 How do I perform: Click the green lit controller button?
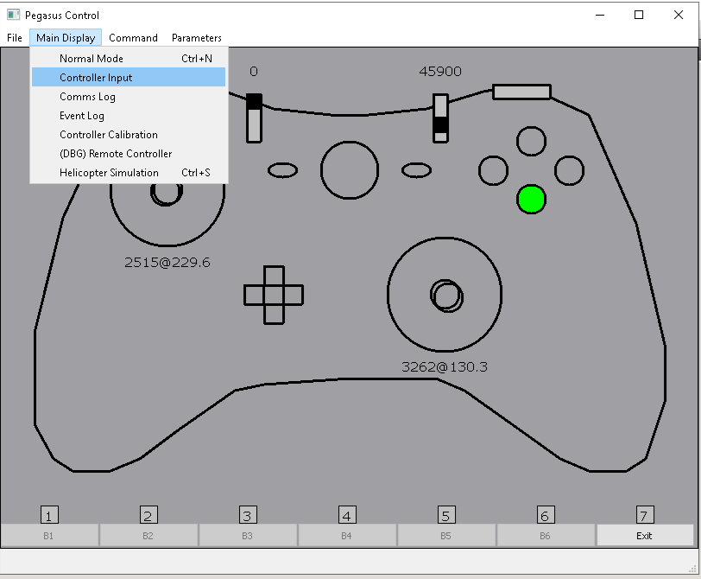(x=531, y=199)
